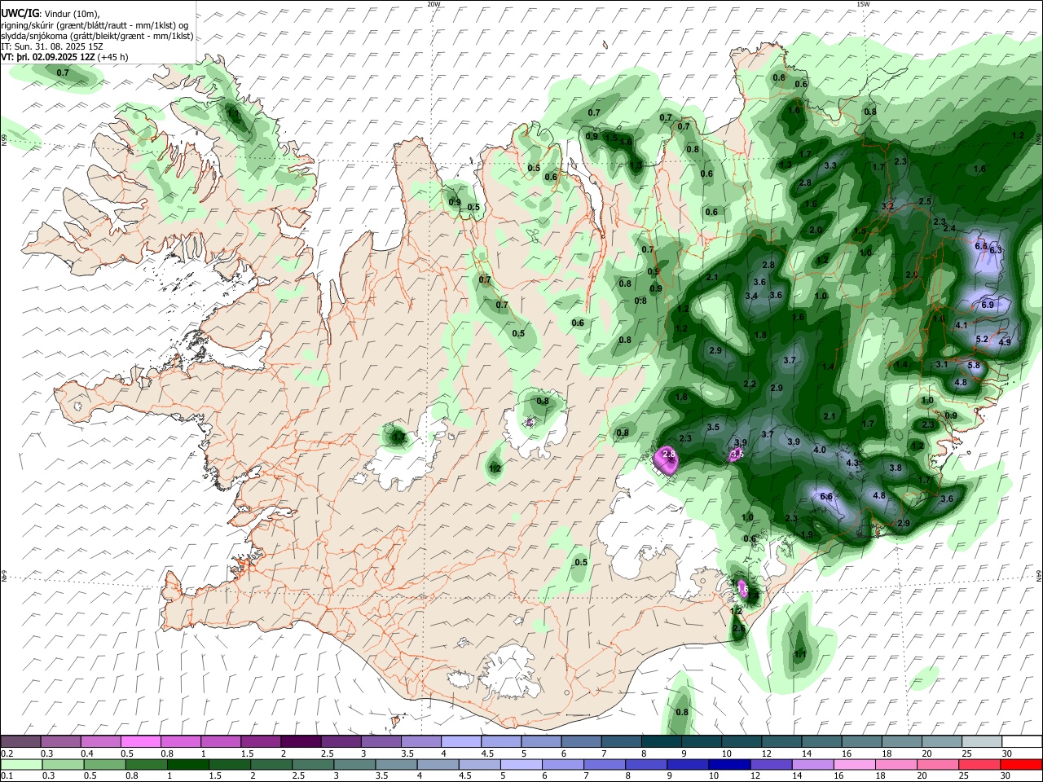
Task: Pick the pale grey 25 snow scale swatch
Action: pyautogui.click(x=982, y=741)
